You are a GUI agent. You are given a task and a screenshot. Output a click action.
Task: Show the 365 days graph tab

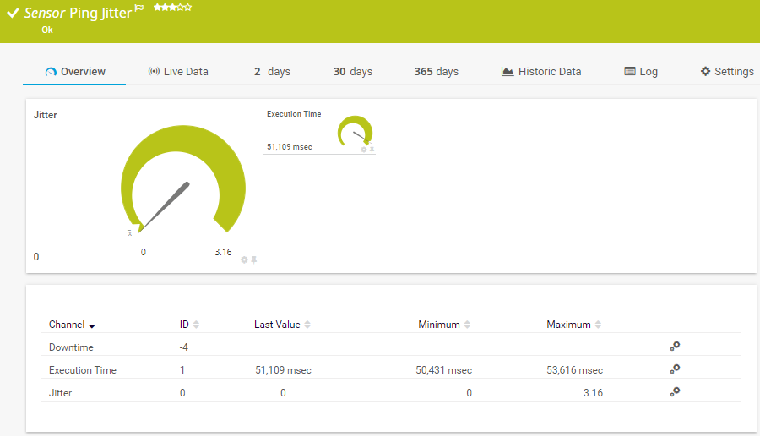[436, 72]
